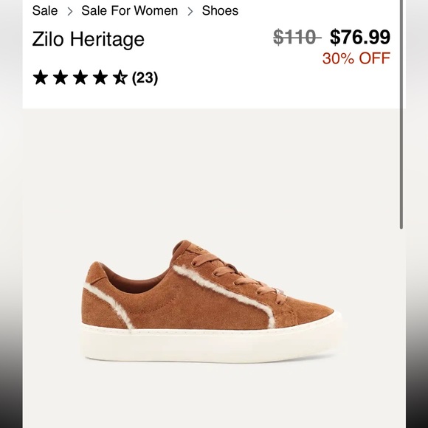Select the second rating star
This screenshot has width=428, height=428.
(x=61, y=77)
